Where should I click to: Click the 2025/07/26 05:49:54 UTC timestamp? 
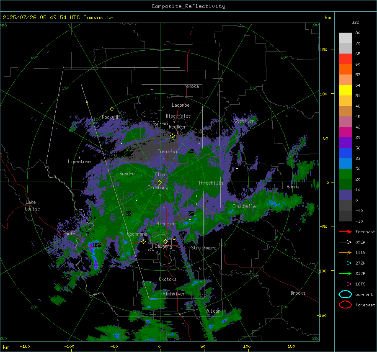tap(58, 18)
